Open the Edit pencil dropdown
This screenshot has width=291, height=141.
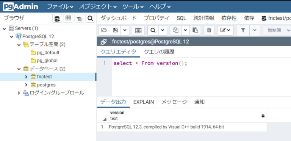click(225, 30)
